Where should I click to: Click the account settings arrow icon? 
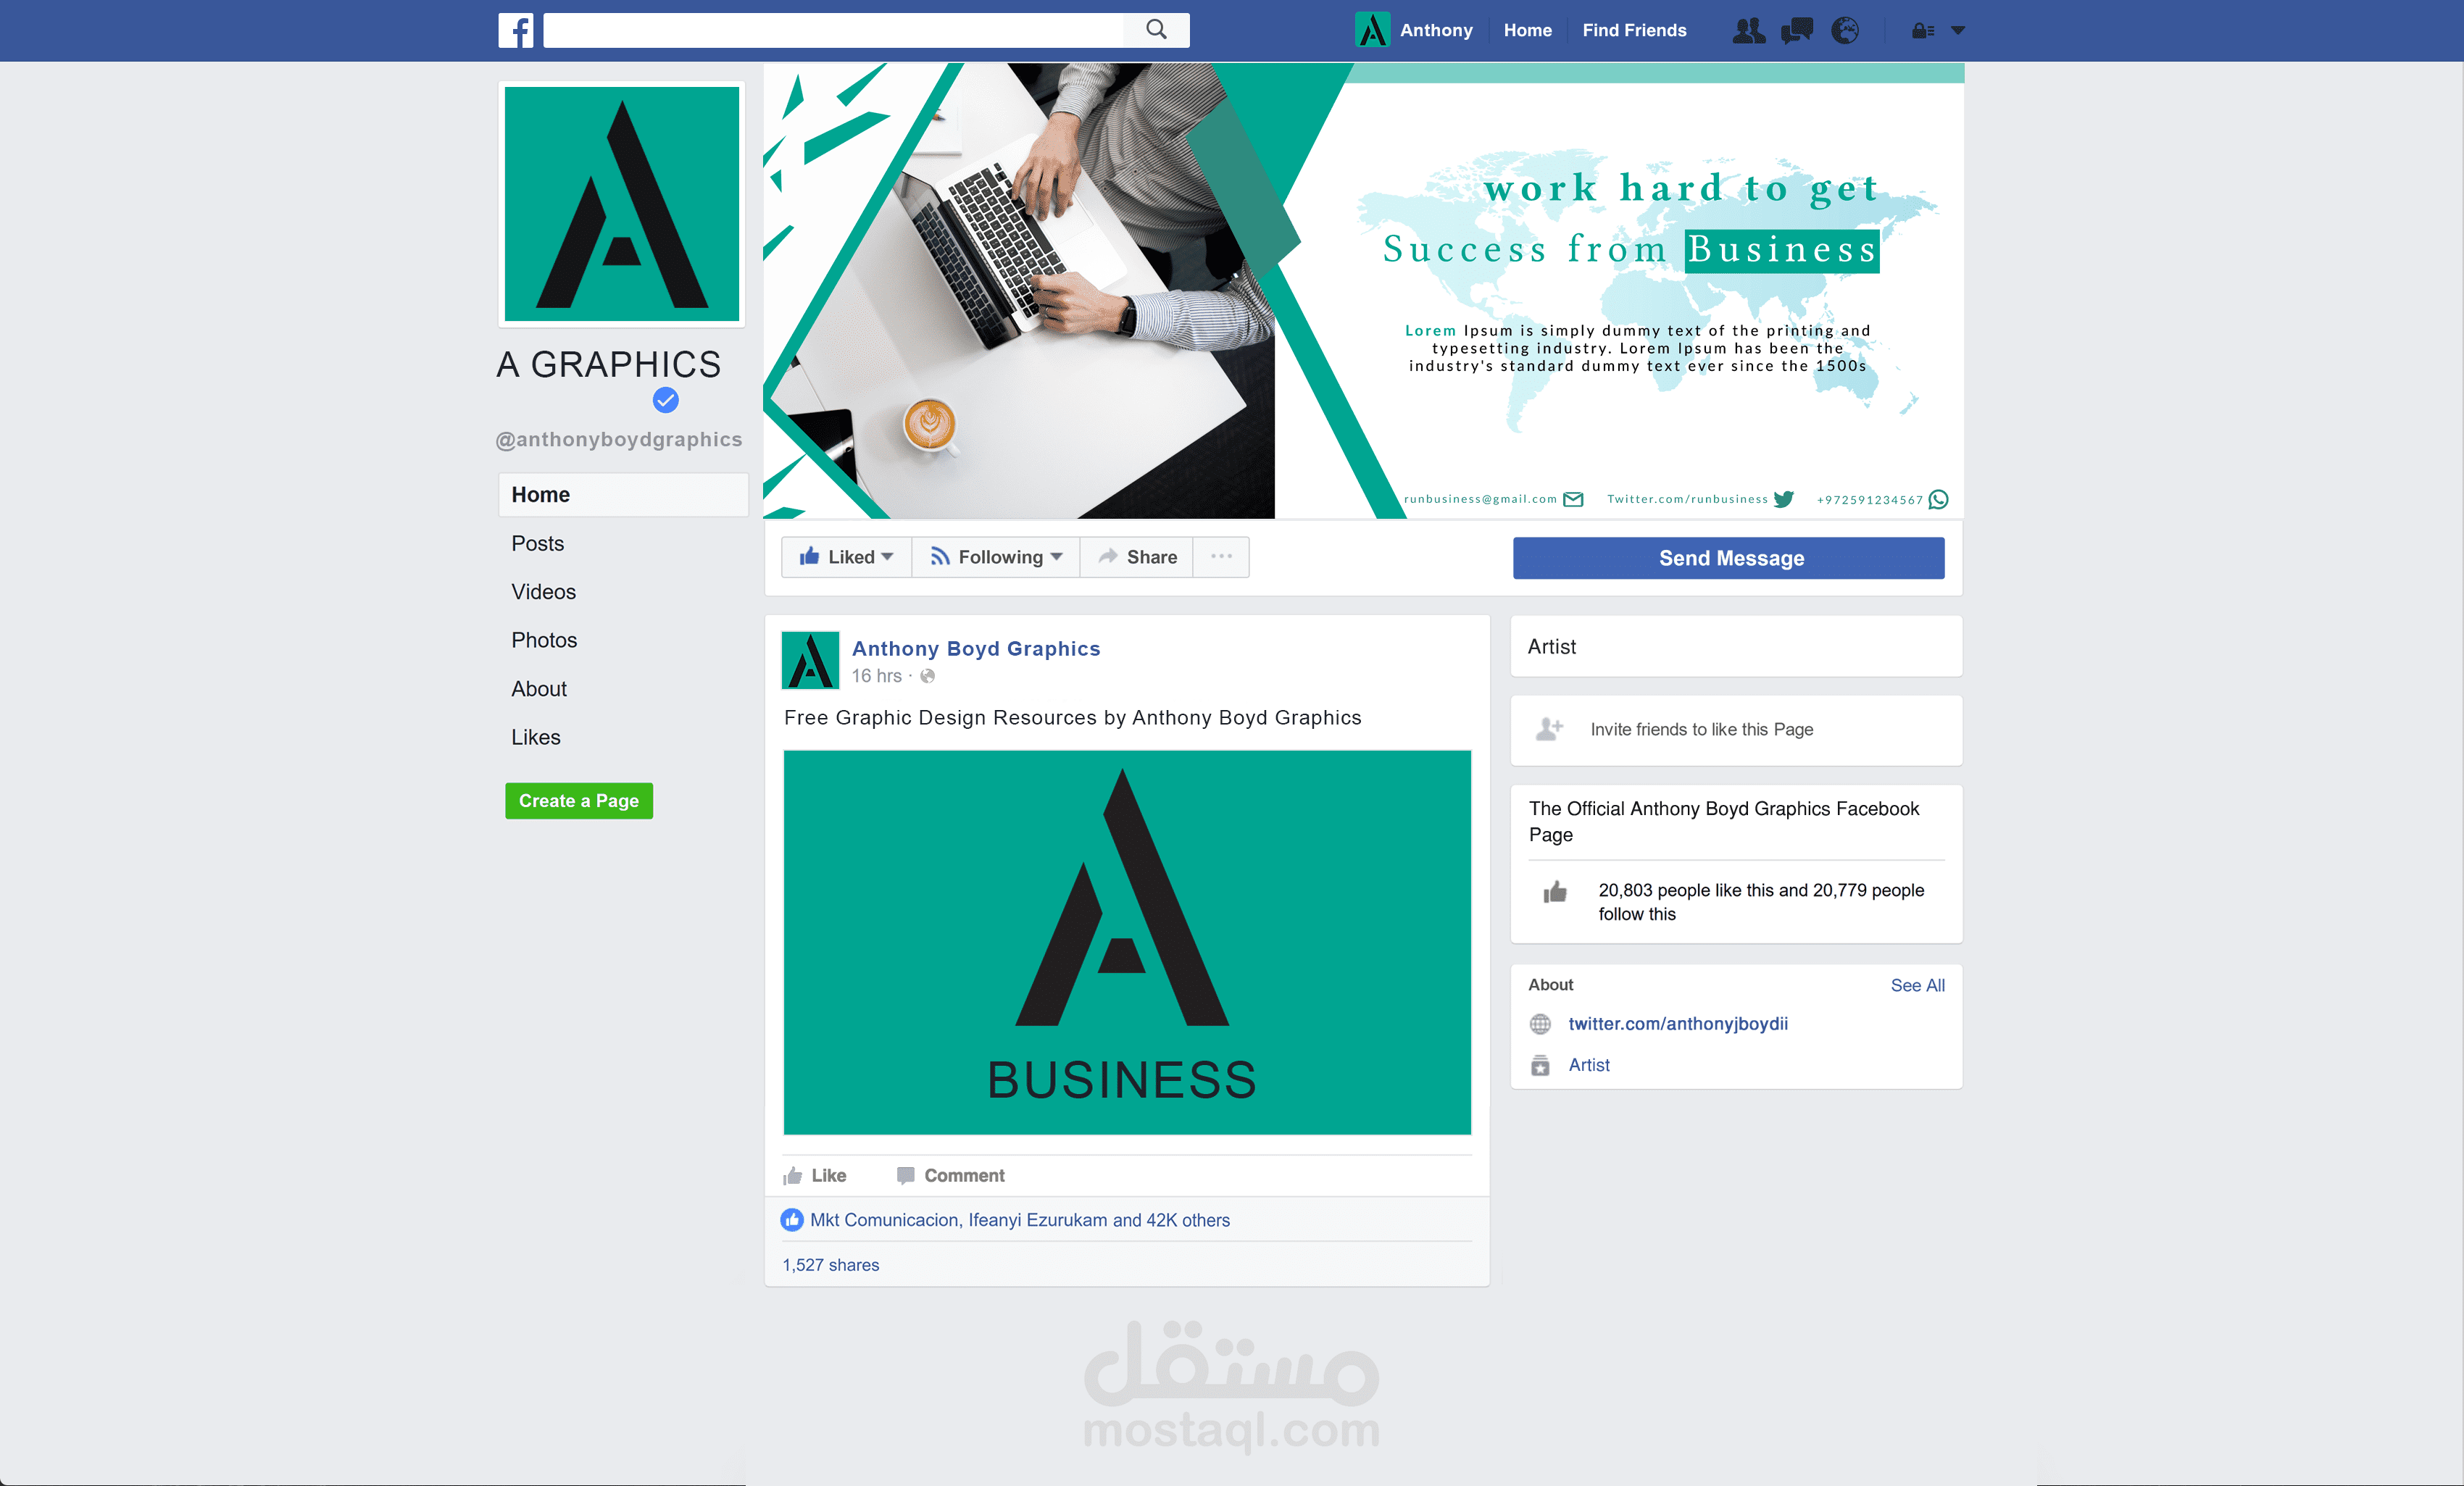tap(1957, 30)
